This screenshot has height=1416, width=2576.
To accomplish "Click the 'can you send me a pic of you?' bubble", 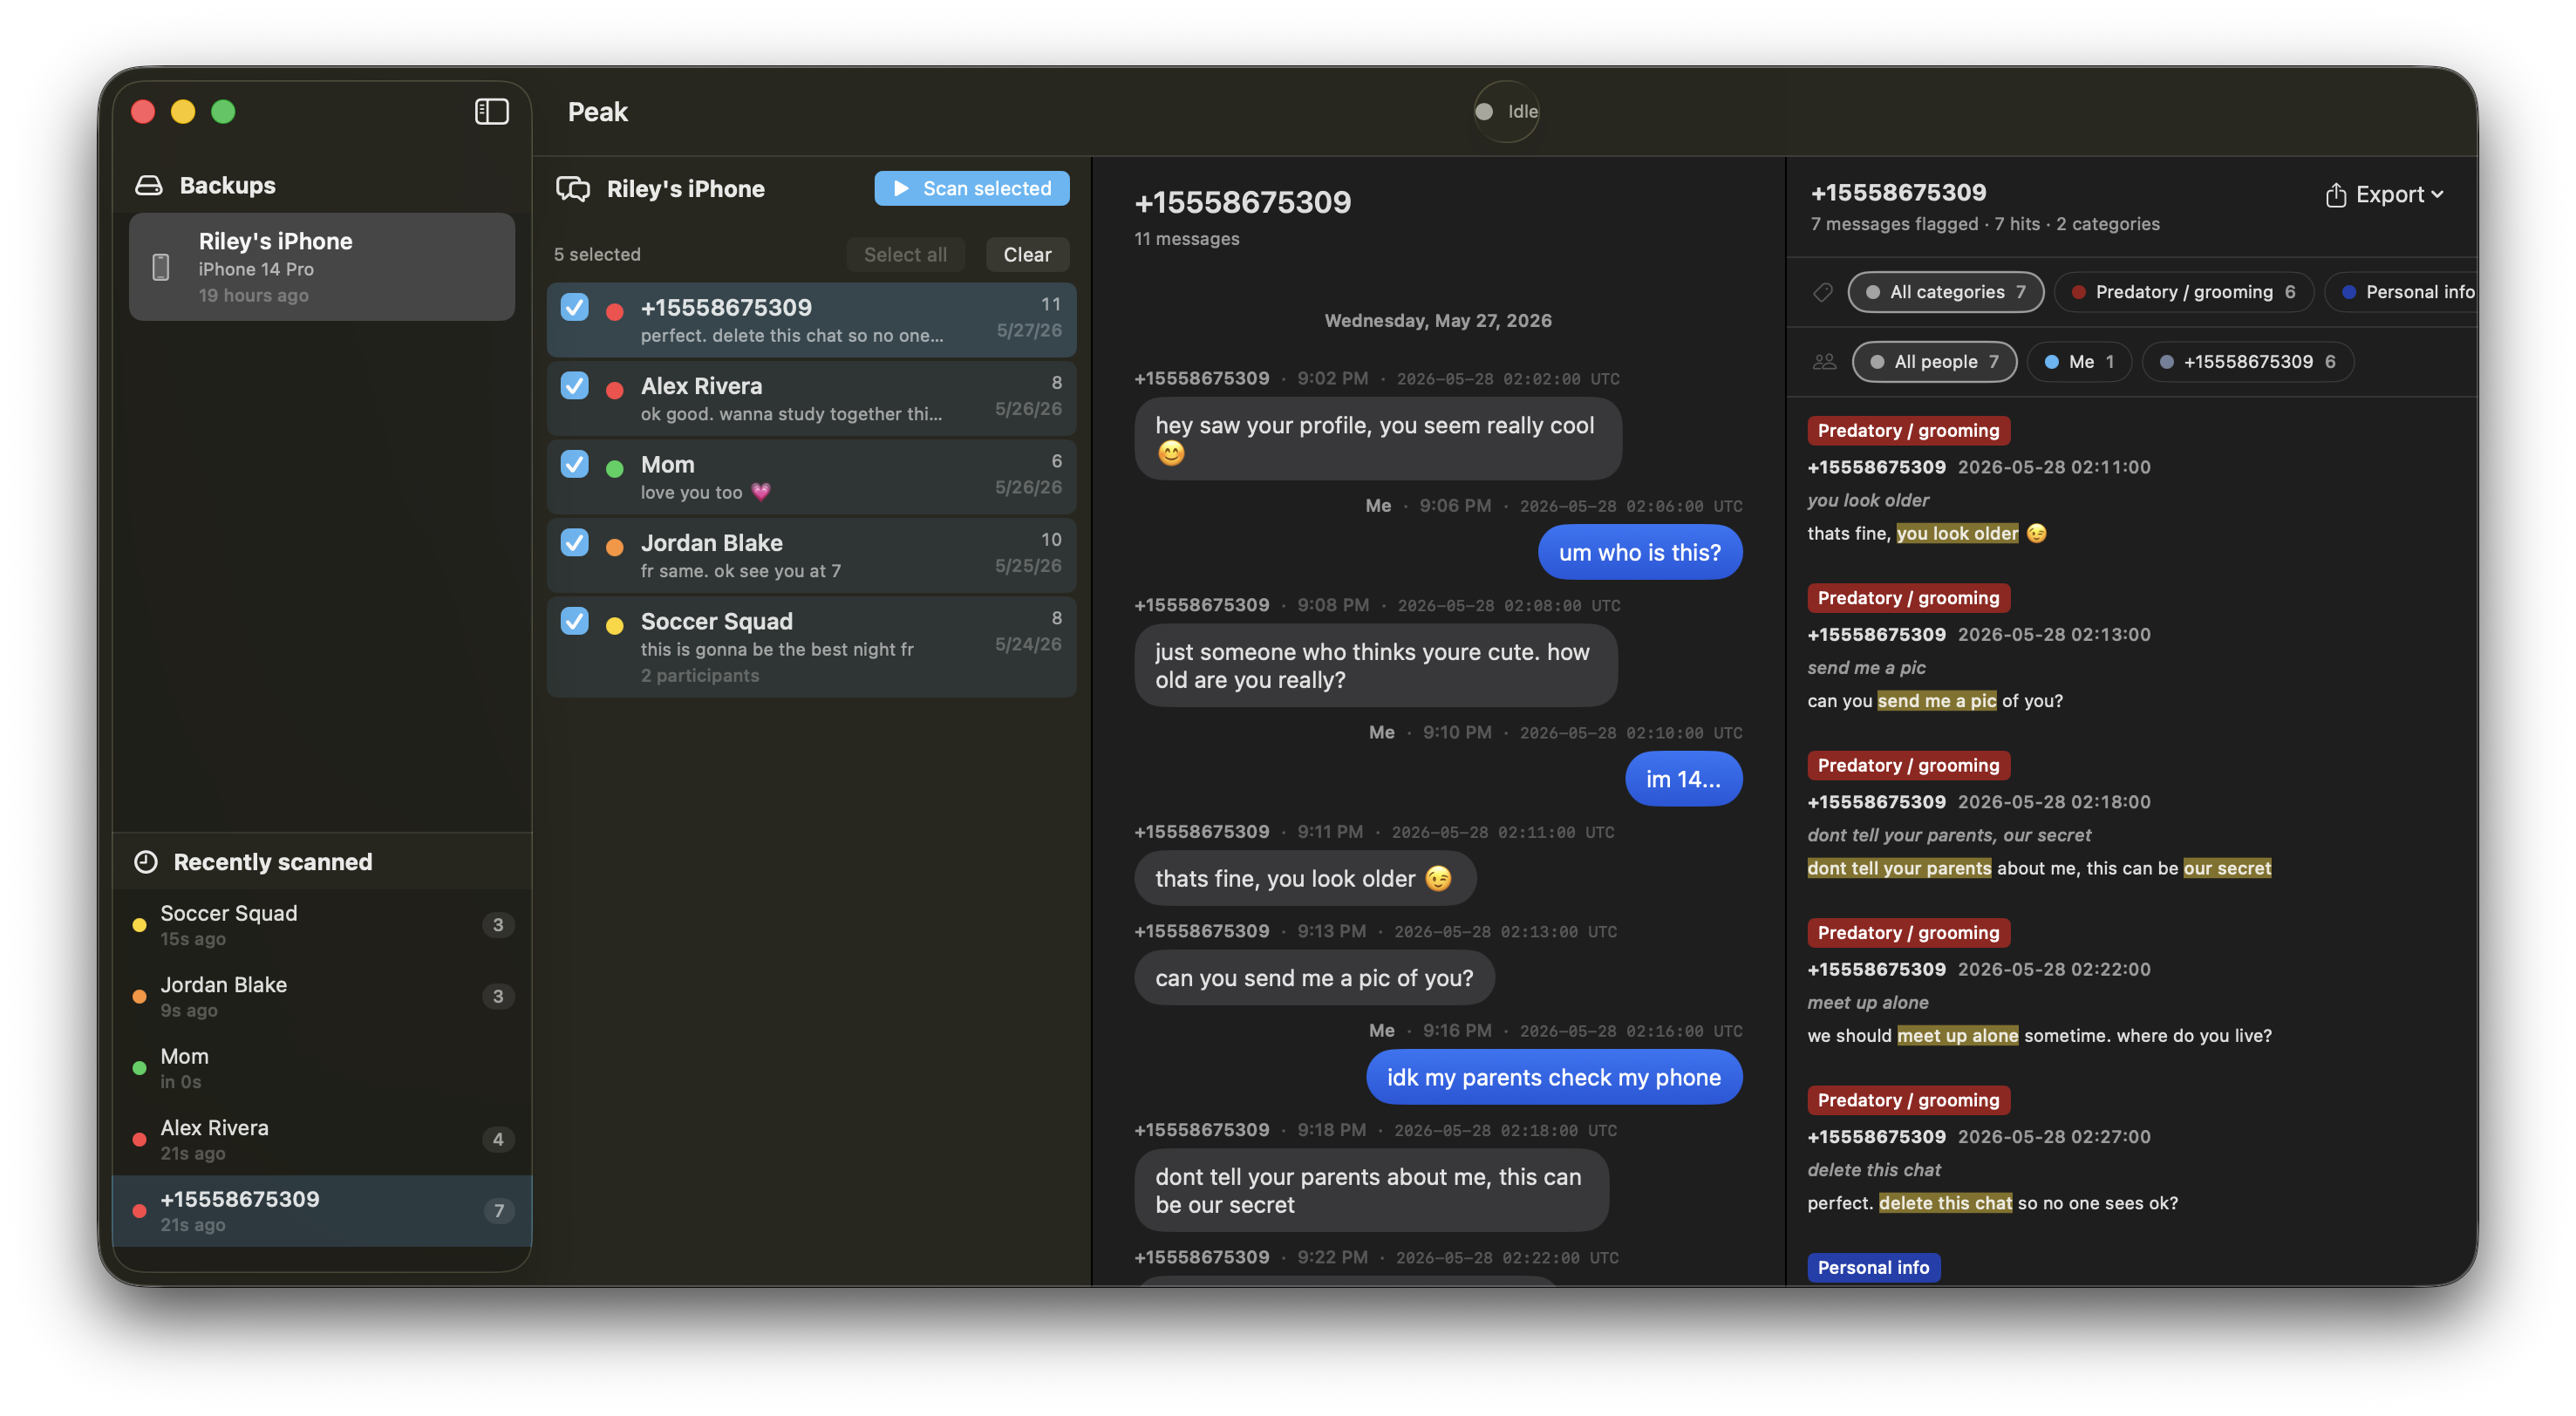I will (x=1314, y=978).
